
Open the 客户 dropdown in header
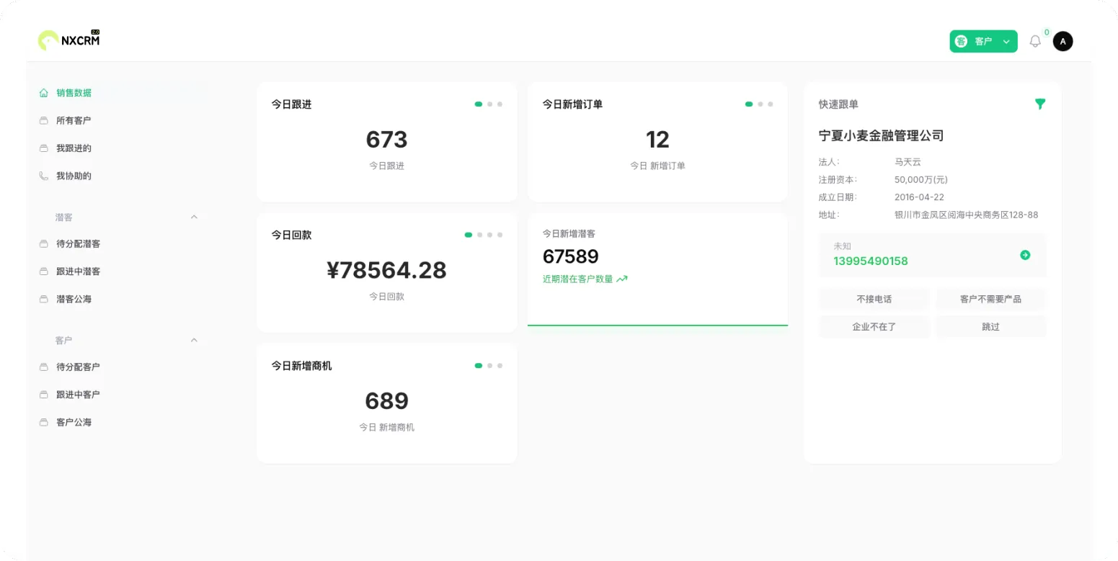pos(982,42)
